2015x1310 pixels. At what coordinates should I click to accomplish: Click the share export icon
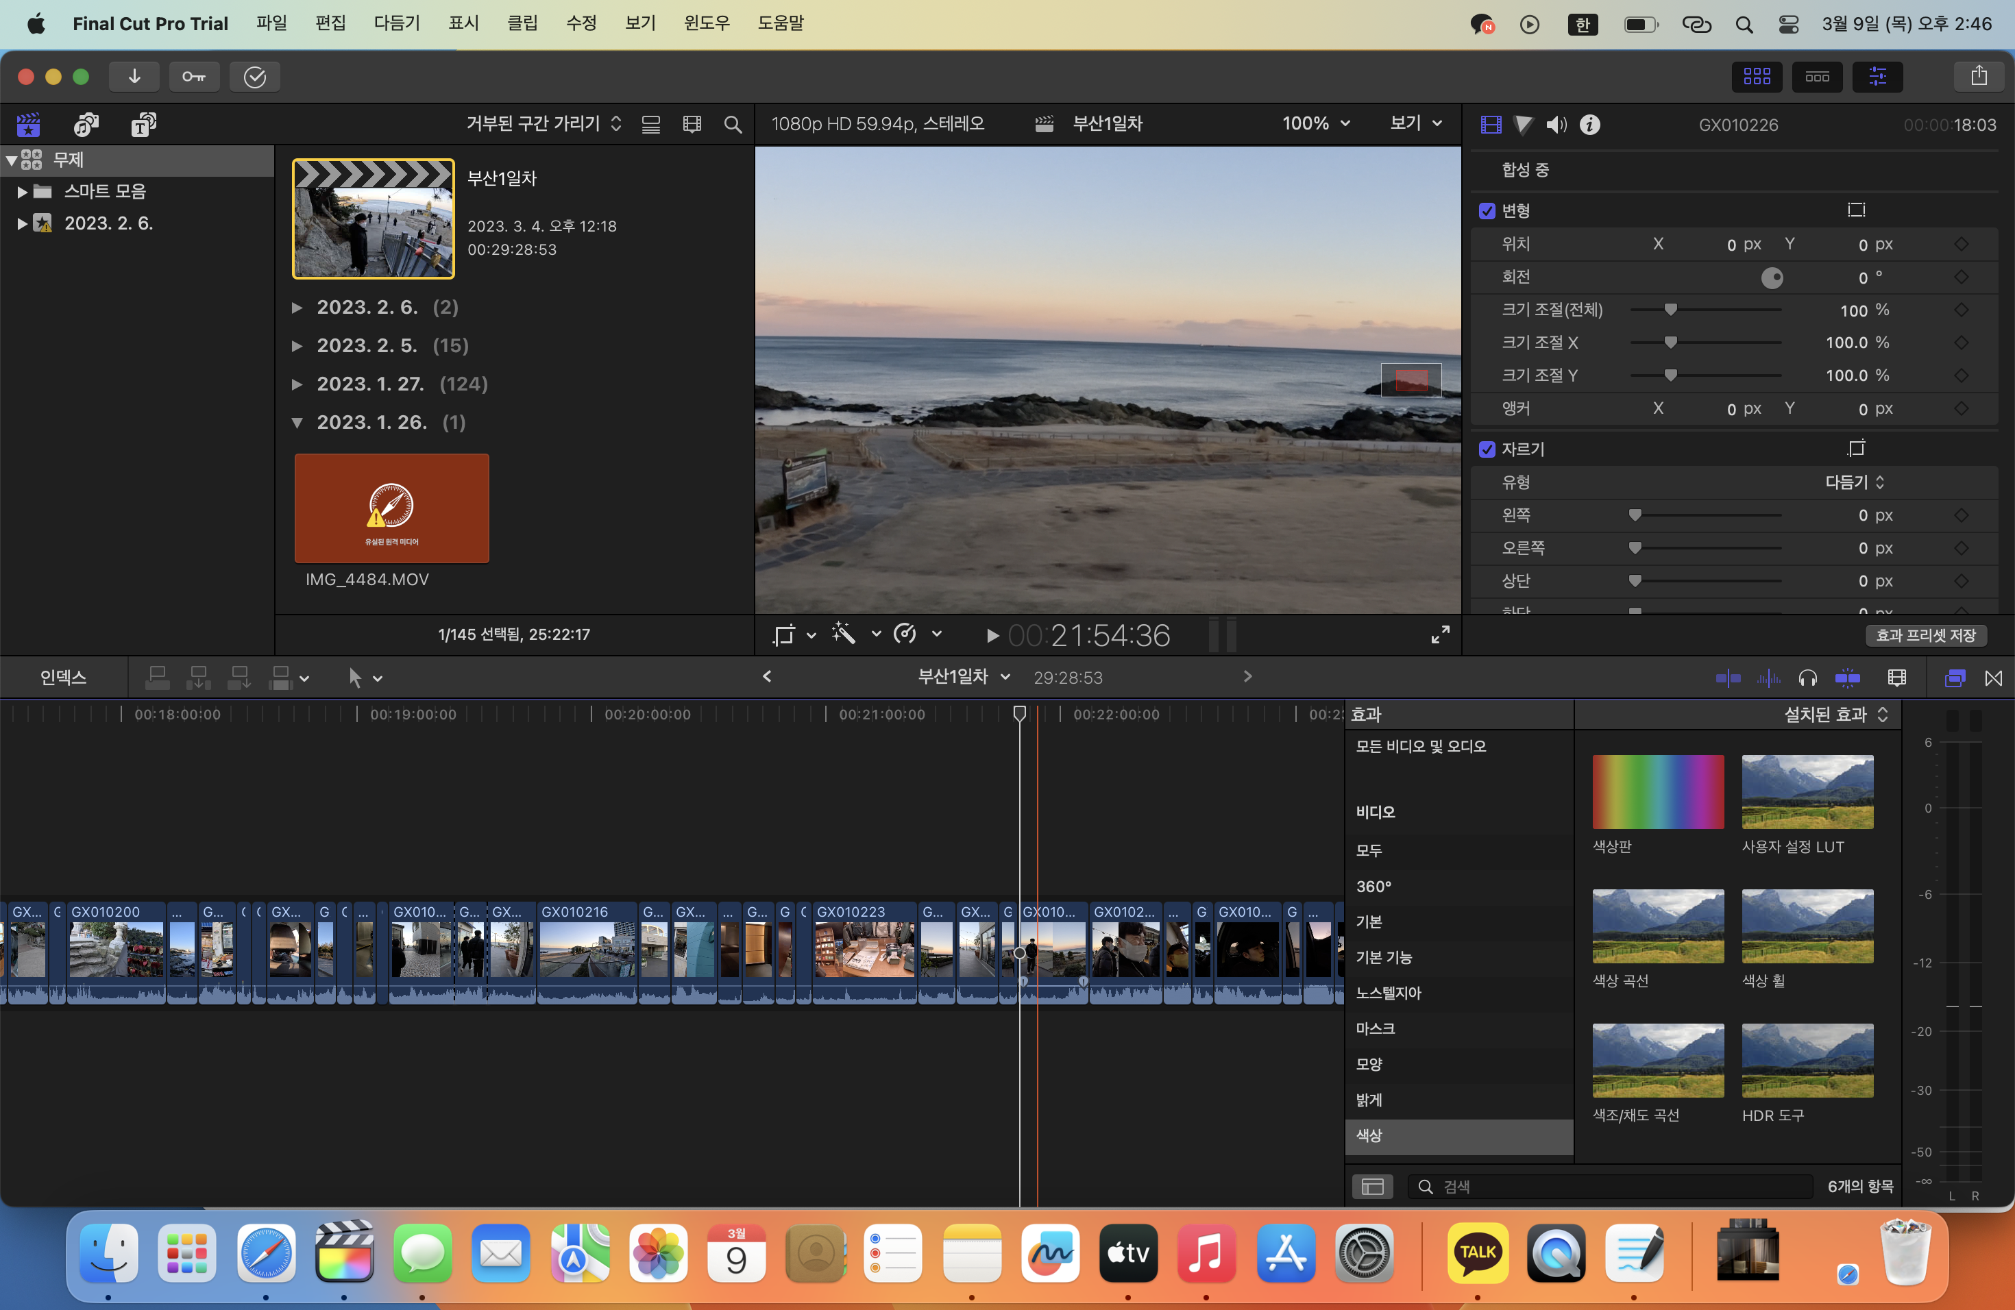coord(1979,76)
